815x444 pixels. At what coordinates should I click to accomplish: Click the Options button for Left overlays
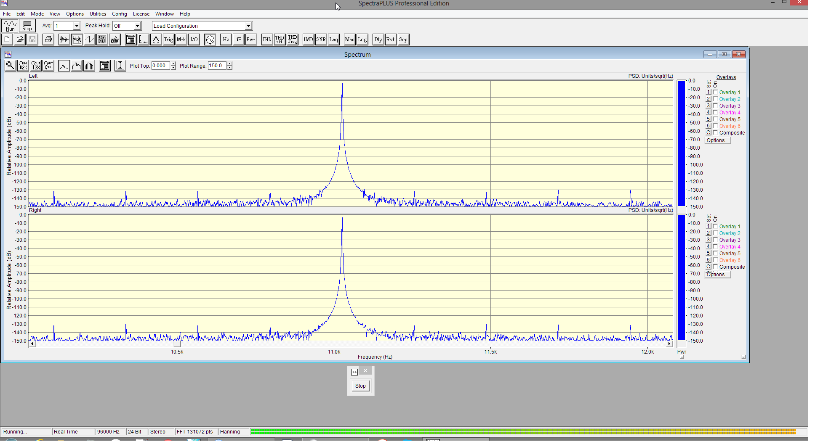pos(718,140)
